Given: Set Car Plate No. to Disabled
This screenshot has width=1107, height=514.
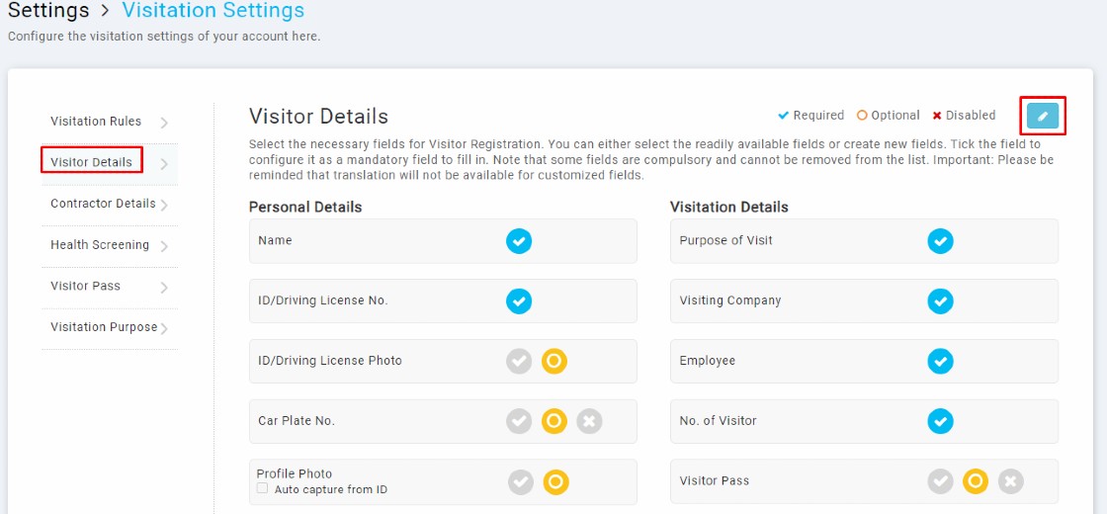Looking at the screenshot, I should [x=589, y=421].
